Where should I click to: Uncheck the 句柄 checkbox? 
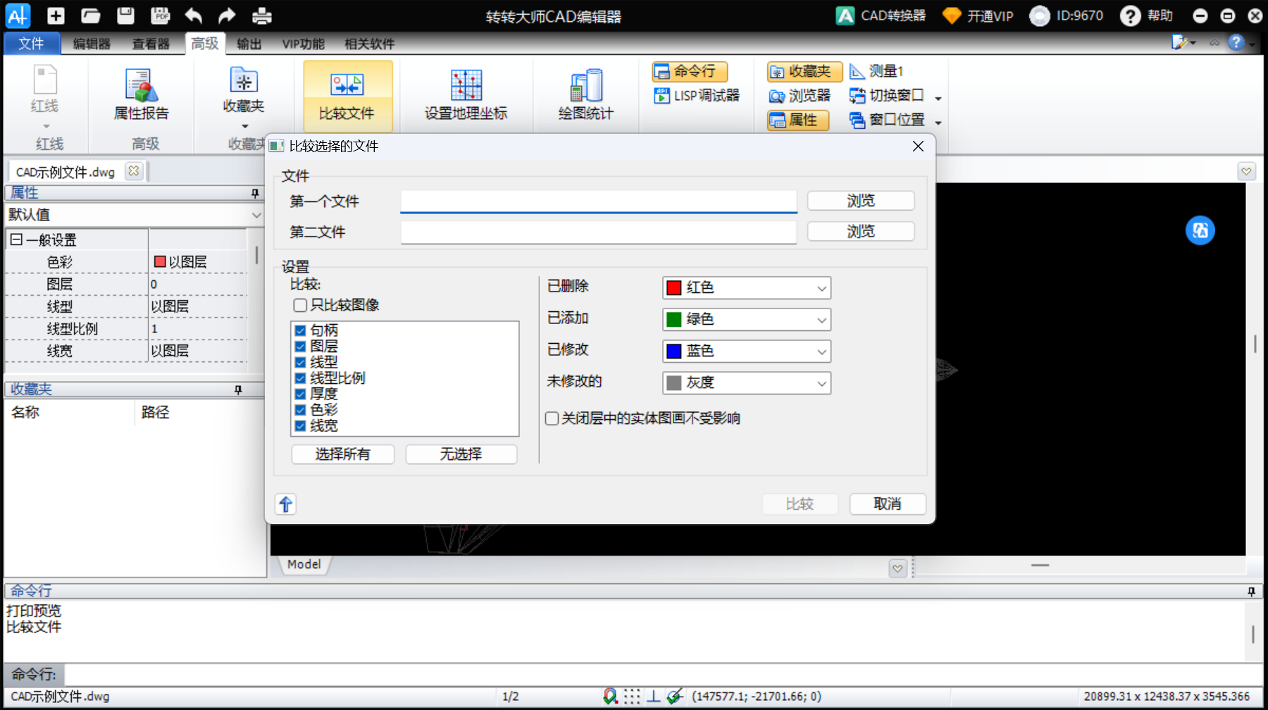tap(300, 330)
